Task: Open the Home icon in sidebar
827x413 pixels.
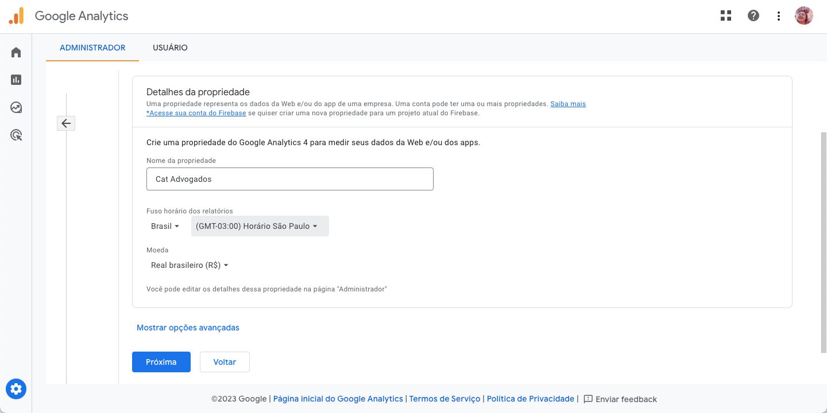Action: 16,52
